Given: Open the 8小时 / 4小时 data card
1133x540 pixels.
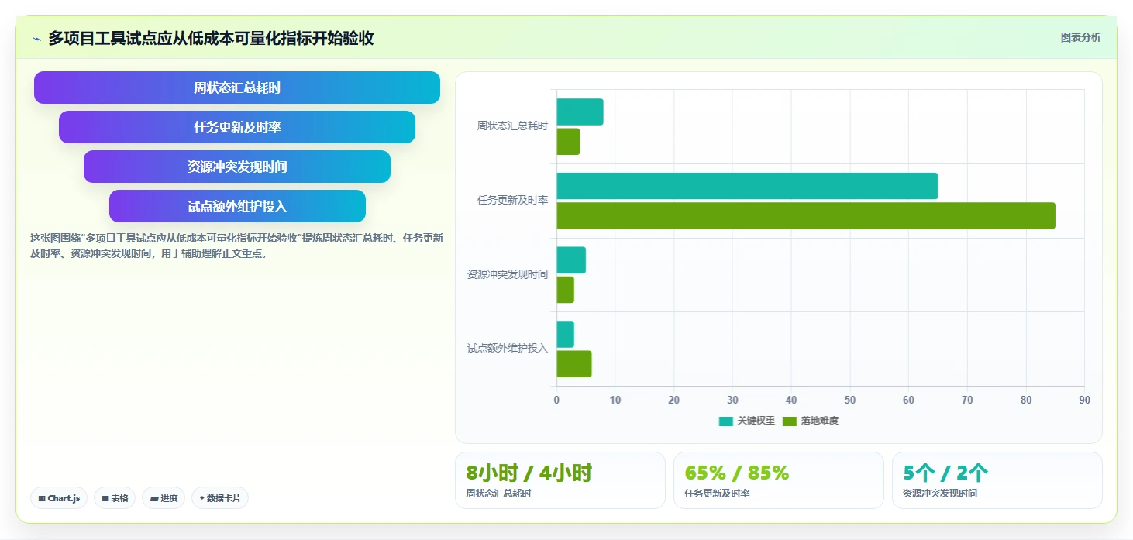Looking at the screenshot, I should 560,480.
